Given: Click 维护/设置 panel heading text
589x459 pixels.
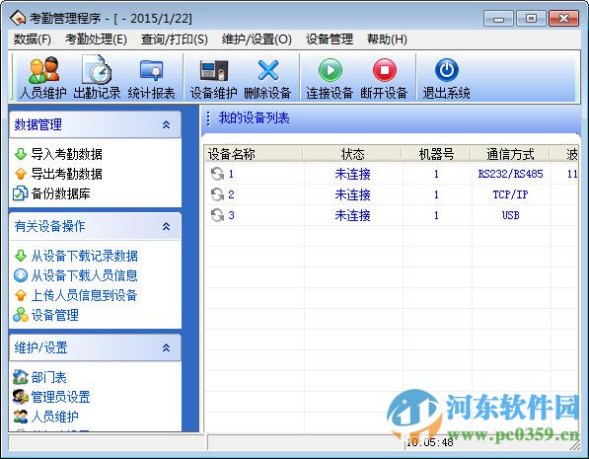Looking at the screenshot, I should (x=40, y=347).
